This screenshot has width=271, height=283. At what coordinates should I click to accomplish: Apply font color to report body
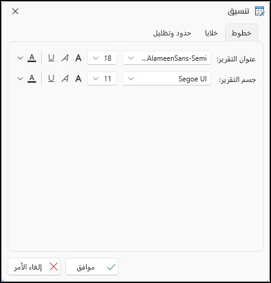tap(32, 78)
